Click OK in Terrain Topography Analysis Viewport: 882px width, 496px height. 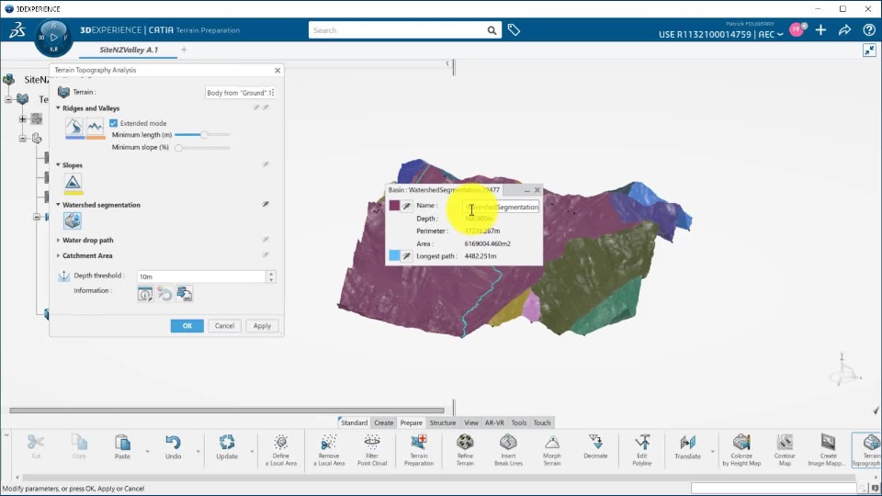(x=187, y=325)
